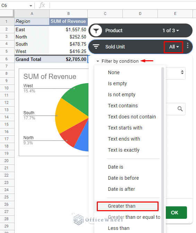Click the '$416.25' cell
Image resolution: width=196 pixels, height=233 pixels.
pos(68,51)
